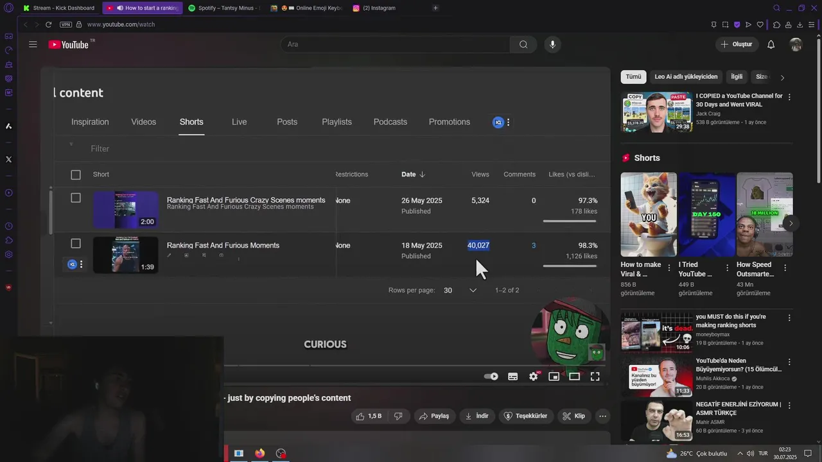
Task: Open the ad blocker shield icon
Action: pyautogui.click(x=737, y=24)
